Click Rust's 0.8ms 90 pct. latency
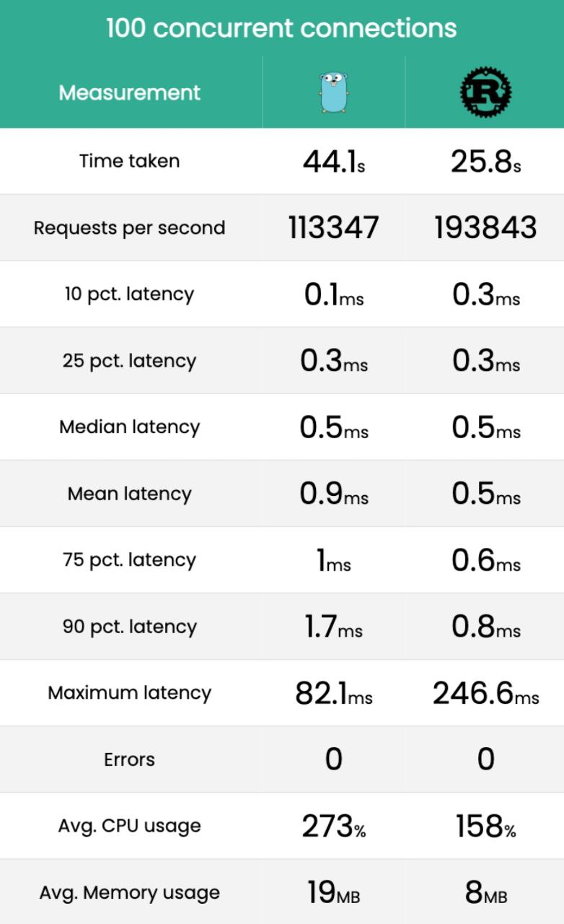 point(485,627)
